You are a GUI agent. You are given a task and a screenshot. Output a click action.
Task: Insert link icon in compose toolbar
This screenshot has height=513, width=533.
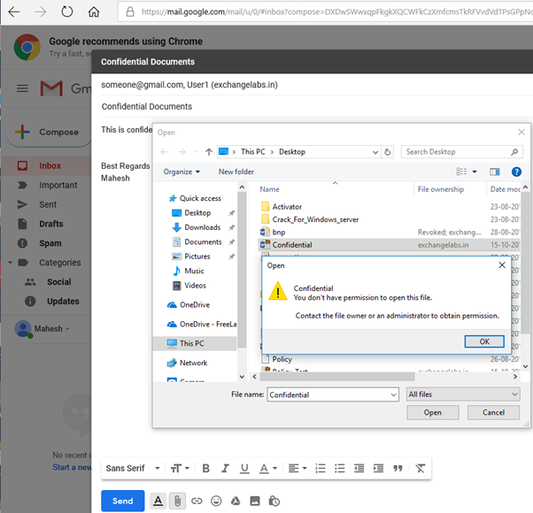click(x=197, y=501)
